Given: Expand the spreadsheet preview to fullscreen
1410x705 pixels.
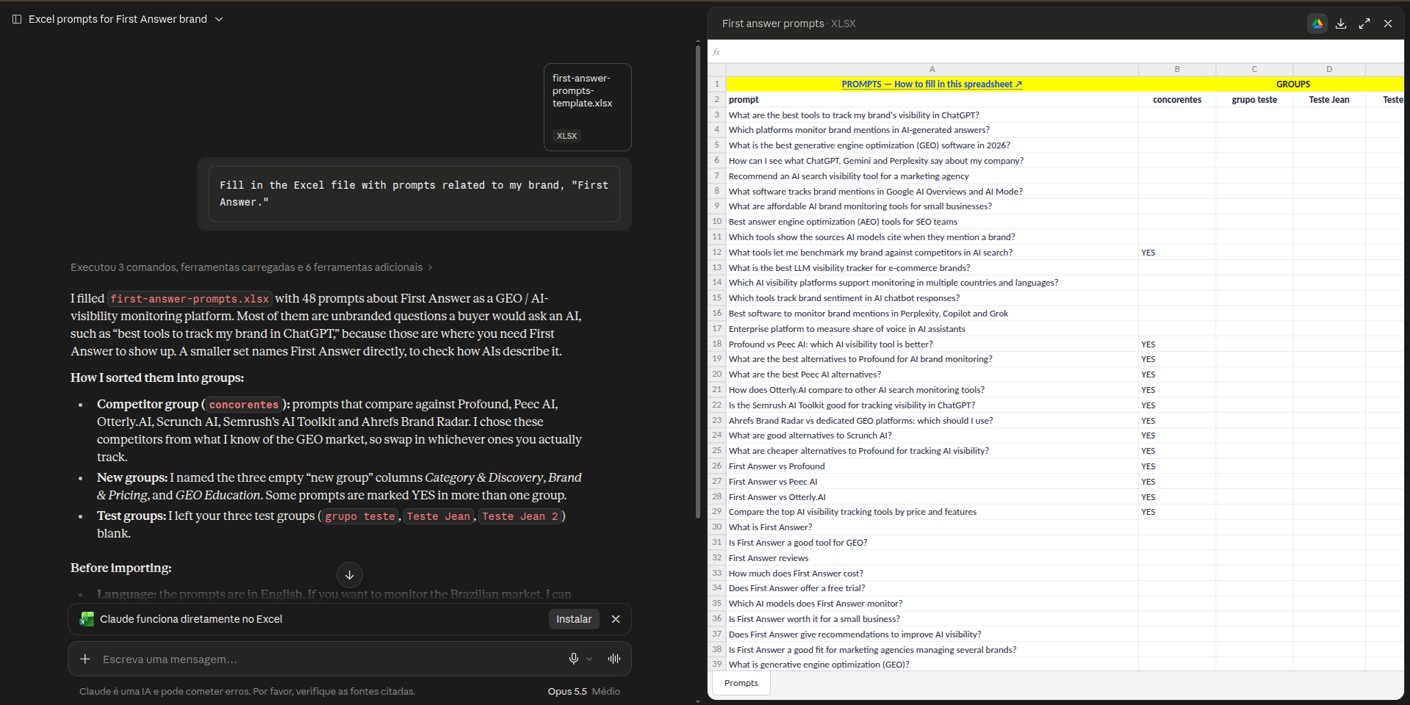Looking at the screenshot, I should click(x=1364, y=23).
